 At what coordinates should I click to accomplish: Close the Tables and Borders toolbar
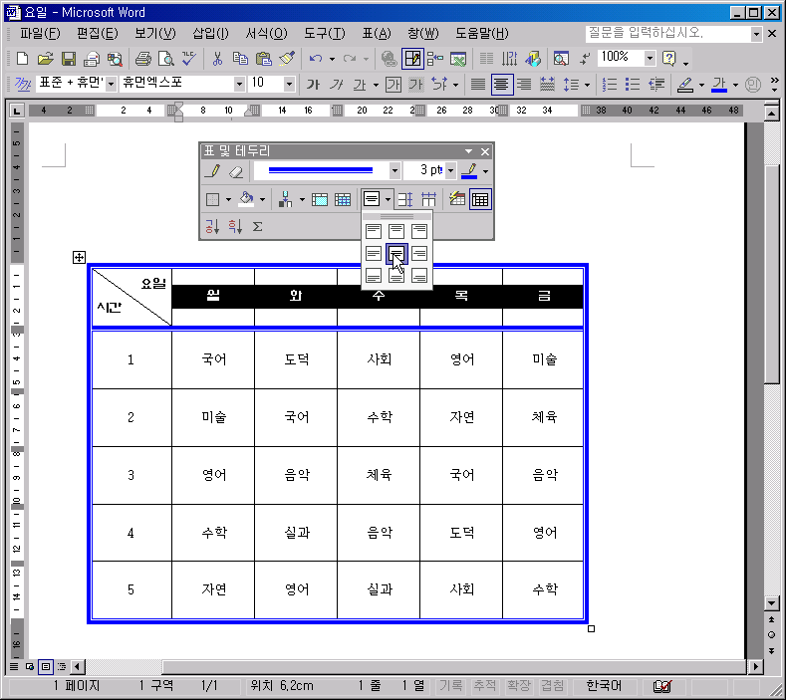click(485, 151)
